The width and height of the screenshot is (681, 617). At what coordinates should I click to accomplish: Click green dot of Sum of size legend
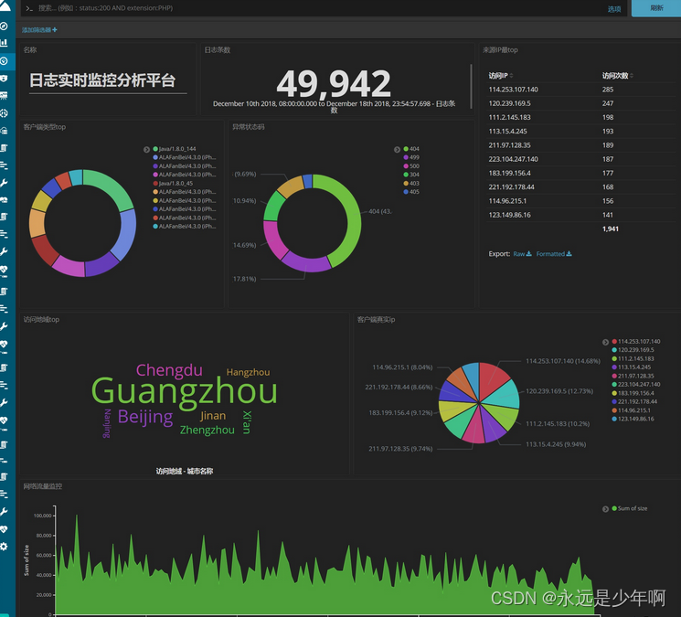click(614, 508)
